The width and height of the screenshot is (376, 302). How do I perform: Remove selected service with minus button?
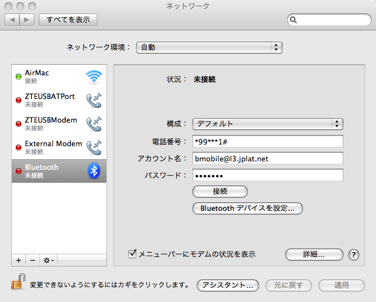33,260
